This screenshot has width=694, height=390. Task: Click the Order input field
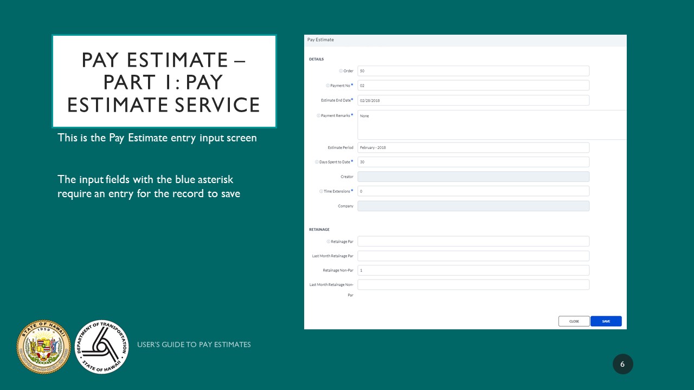[x=473, y=71]
